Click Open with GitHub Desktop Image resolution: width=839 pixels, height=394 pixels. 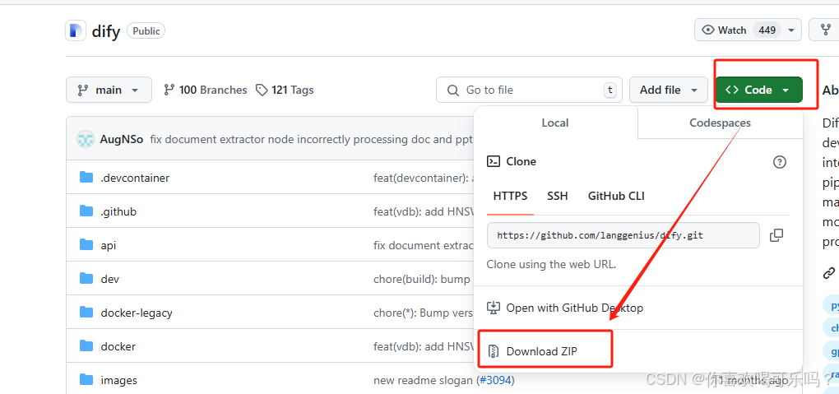click(x=564, y=308)
